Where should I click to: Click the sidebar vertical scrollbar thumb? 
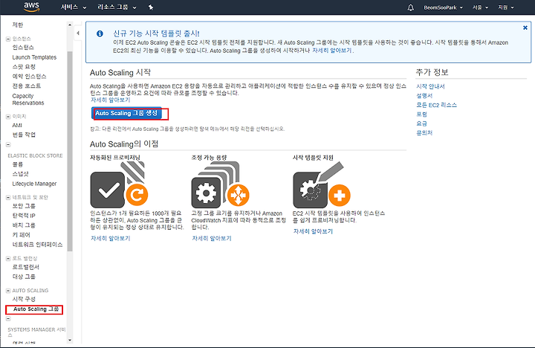click(x=70, y=151)
